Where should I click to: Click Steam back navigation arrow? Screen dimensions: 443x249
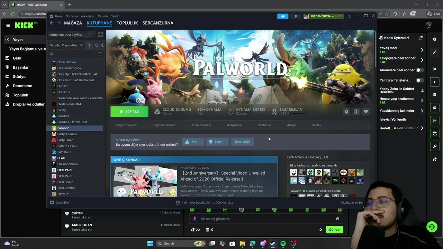52,23
